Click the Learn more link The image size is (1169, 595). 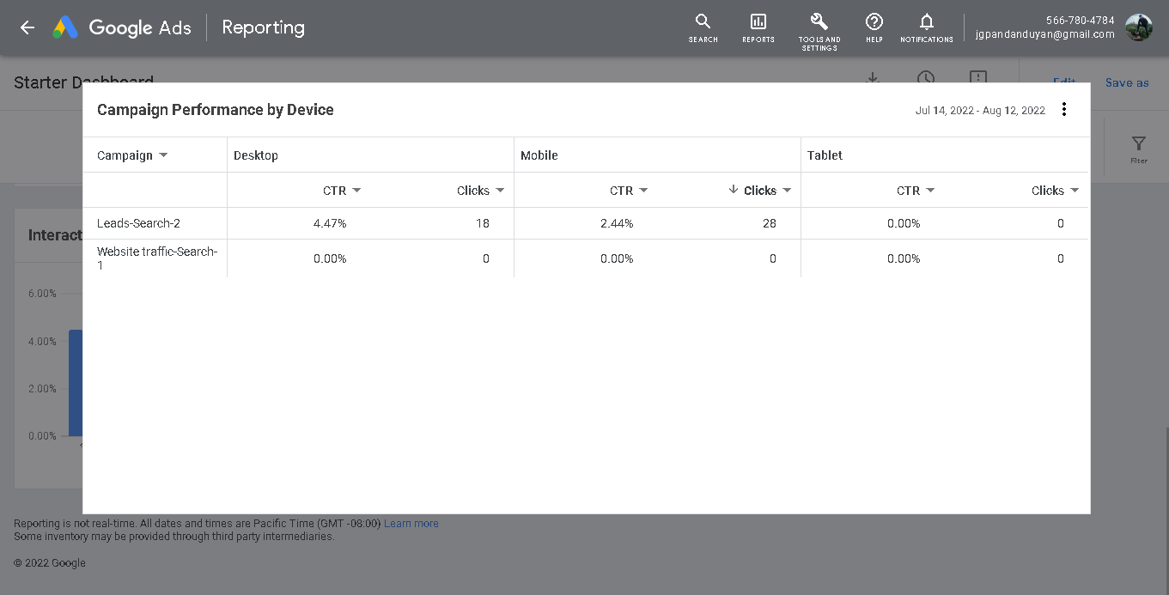tap(411, 524)
